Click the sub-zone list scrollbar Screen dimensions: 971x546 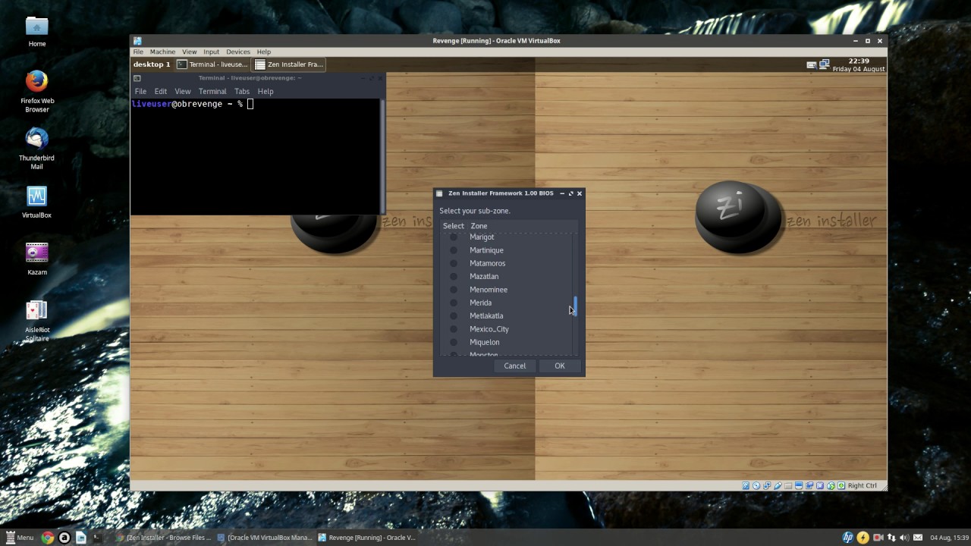coord(574,307)
